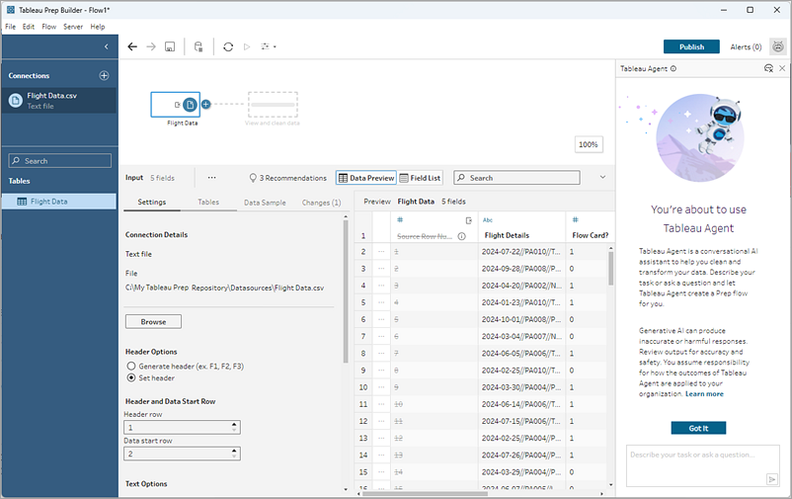Switch to Field List view
This screenshot has height=499, width=792.
420,178
